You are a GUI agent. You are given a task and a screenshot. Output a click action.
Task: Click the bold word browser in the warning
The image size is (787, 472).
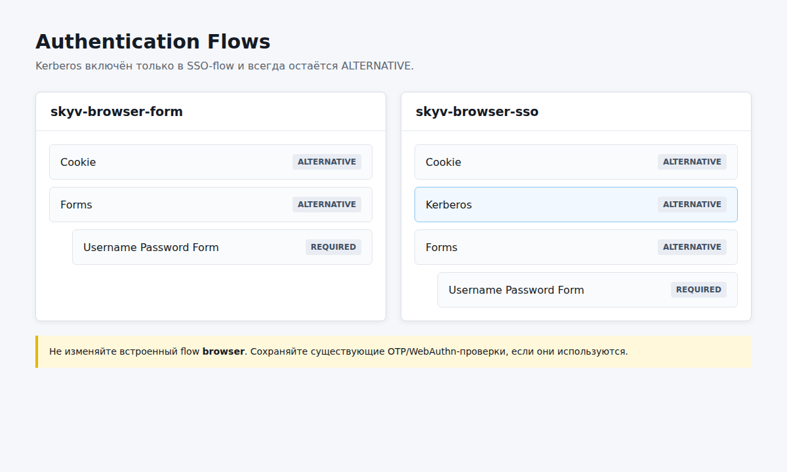pos(223,351)
